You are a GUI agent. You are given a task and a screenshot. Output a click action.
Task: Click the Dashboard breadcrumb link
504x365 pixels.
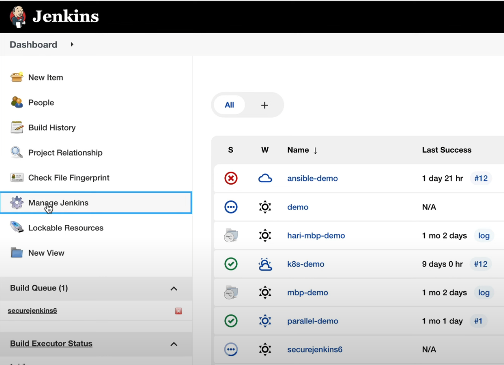33,45
